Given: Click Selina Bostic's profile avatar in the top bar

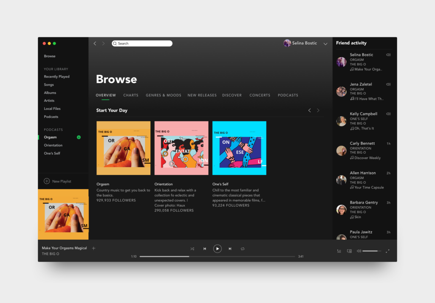Looking at the screenshot, I should coord(287,43).
